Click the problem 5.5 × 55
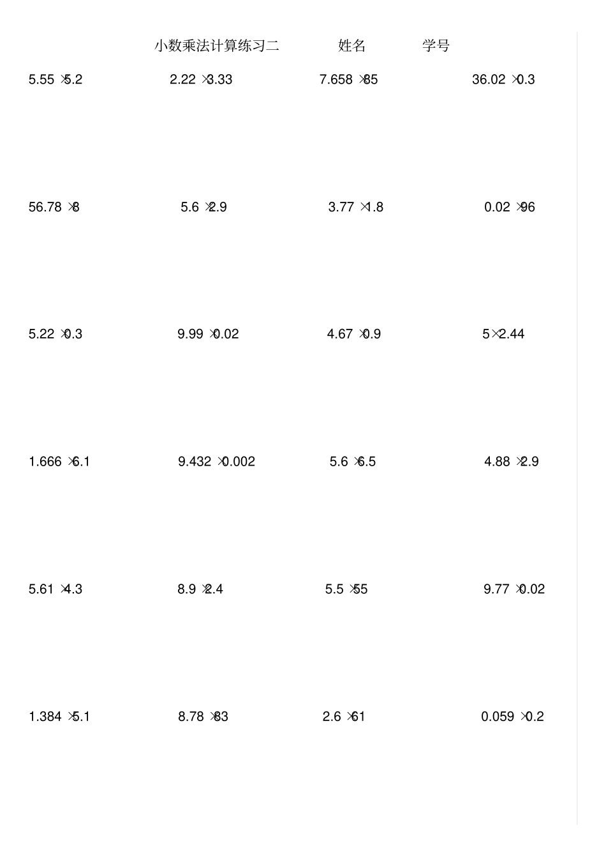Viewport: 606px width, 859px height. 346,589
